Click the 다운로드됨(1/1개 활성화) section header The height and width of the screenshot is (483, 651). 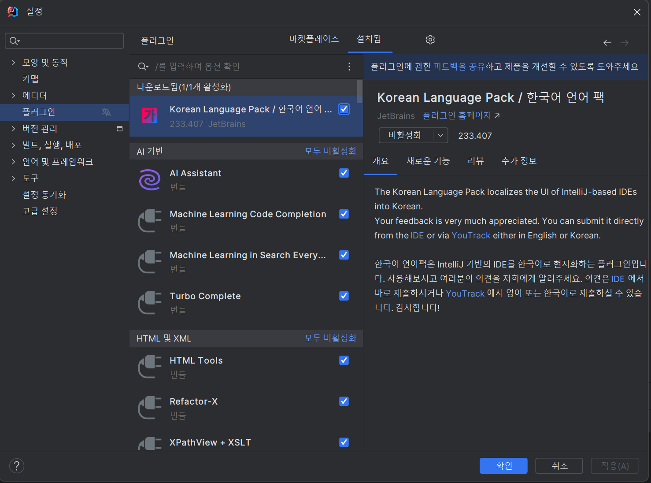tap(243, 87)
